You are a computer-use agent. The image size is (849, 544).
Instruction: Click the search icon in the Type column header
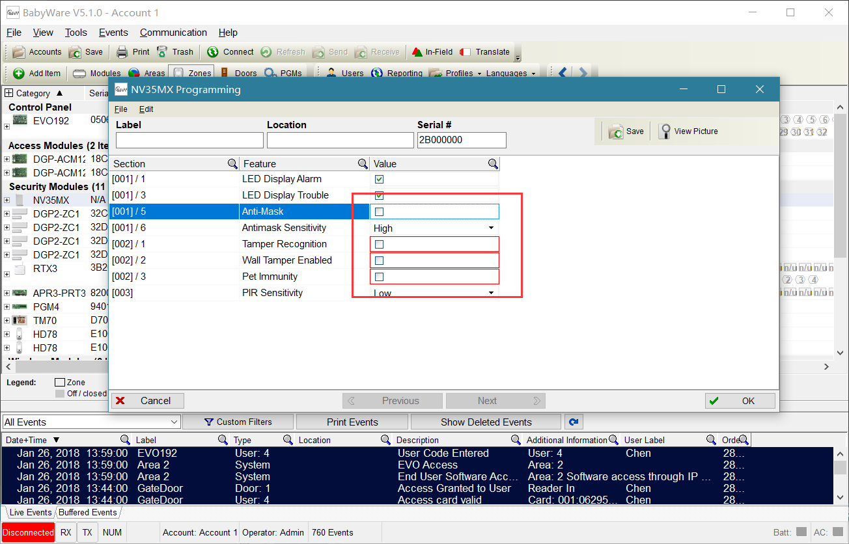288,440
